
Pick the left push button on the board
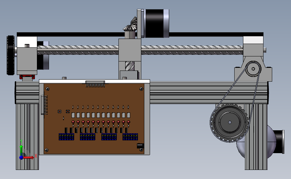click(x=59, y=111)
